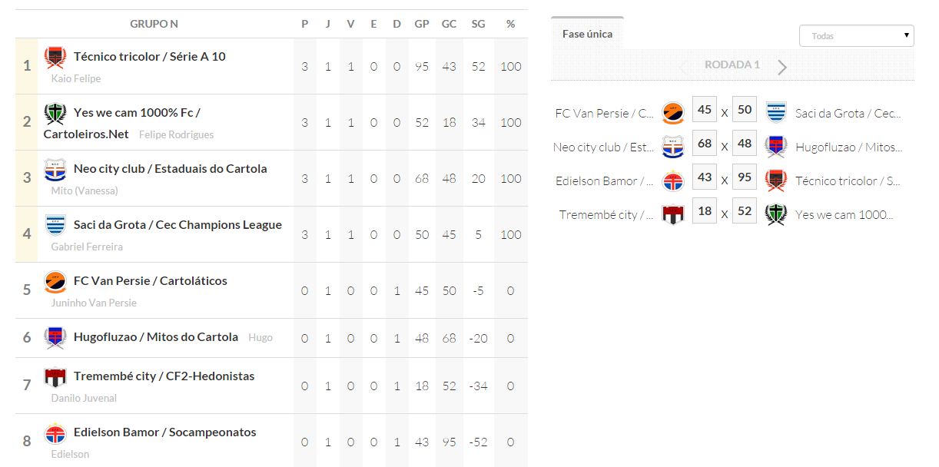Open the Todas round filter dropdown
The height and width of the screenshot is (467, 939).
tap(856, 35)
